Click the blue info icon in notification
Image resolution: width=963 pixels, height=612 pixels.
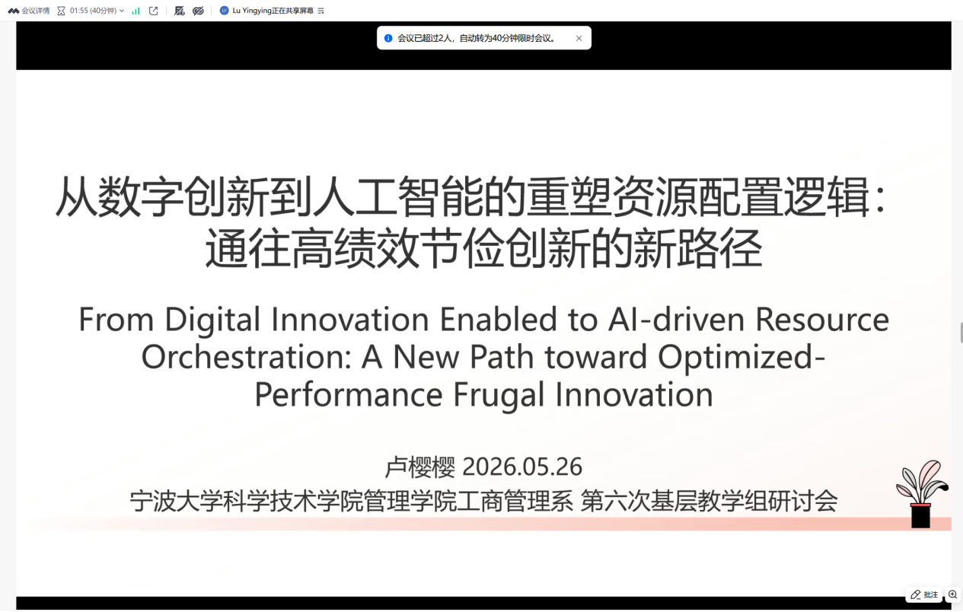point(388,38)
